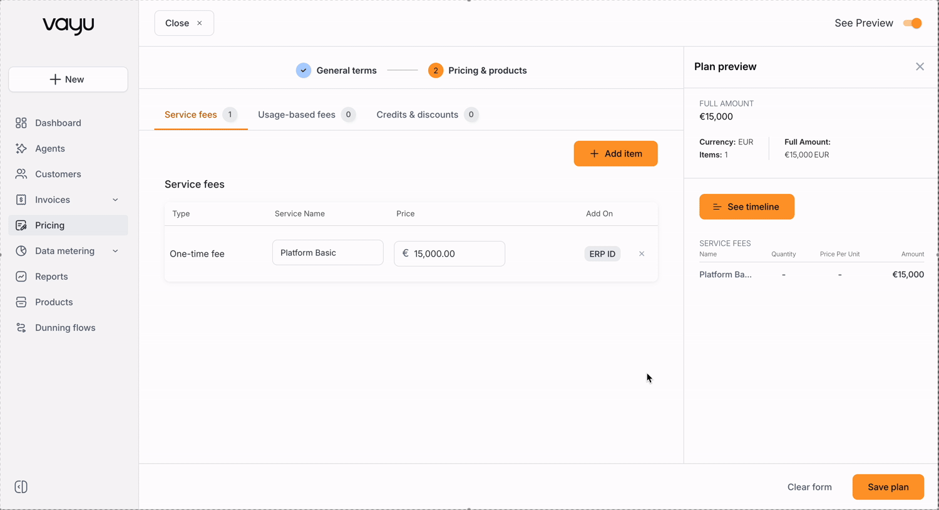Click the price field showing 15,000.00

(449, 253)
